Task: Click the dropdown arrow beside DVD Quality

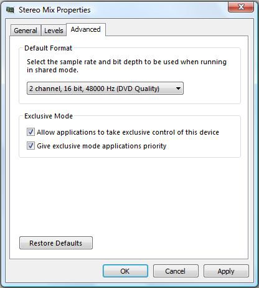Action: (x=178, y=89)
